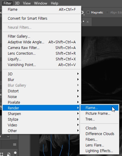Open the Help menu
This screenshot has width=122, height=156.
(54, 3)
